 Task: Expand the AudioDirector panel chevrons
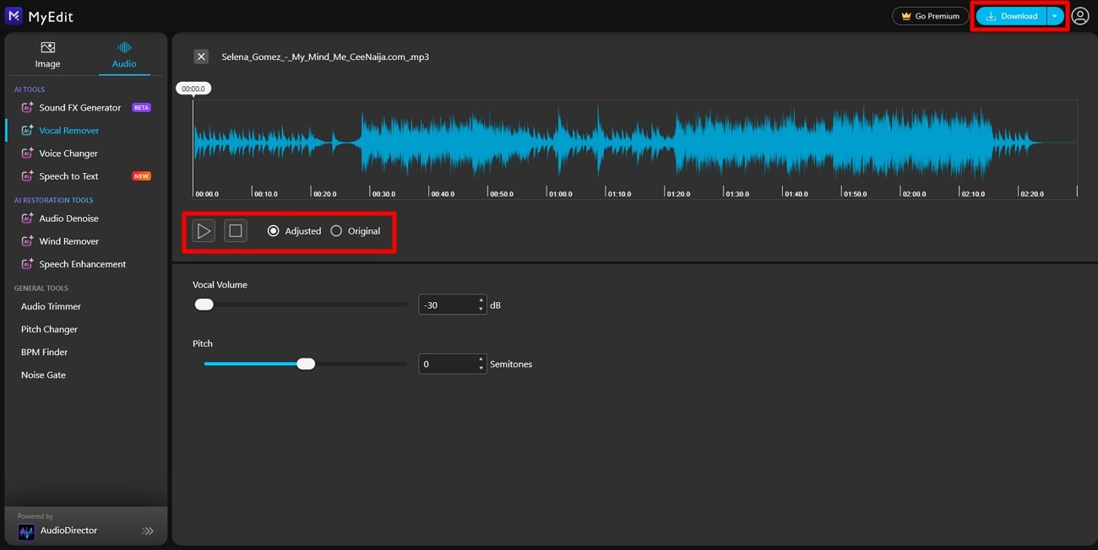(x=148, y=531)
